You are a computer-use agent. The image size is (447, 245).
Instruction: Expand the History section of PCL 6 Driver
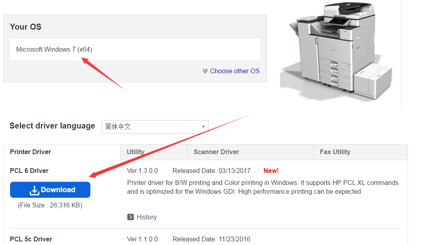click(x=146, y=217)
